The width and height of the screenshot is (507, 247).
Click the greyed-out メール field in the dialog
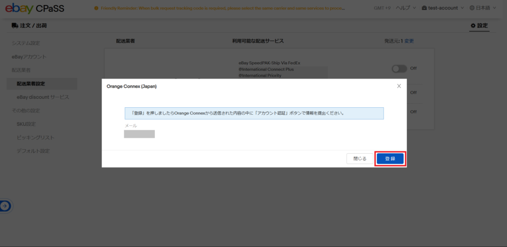click(x=139, y=134)
